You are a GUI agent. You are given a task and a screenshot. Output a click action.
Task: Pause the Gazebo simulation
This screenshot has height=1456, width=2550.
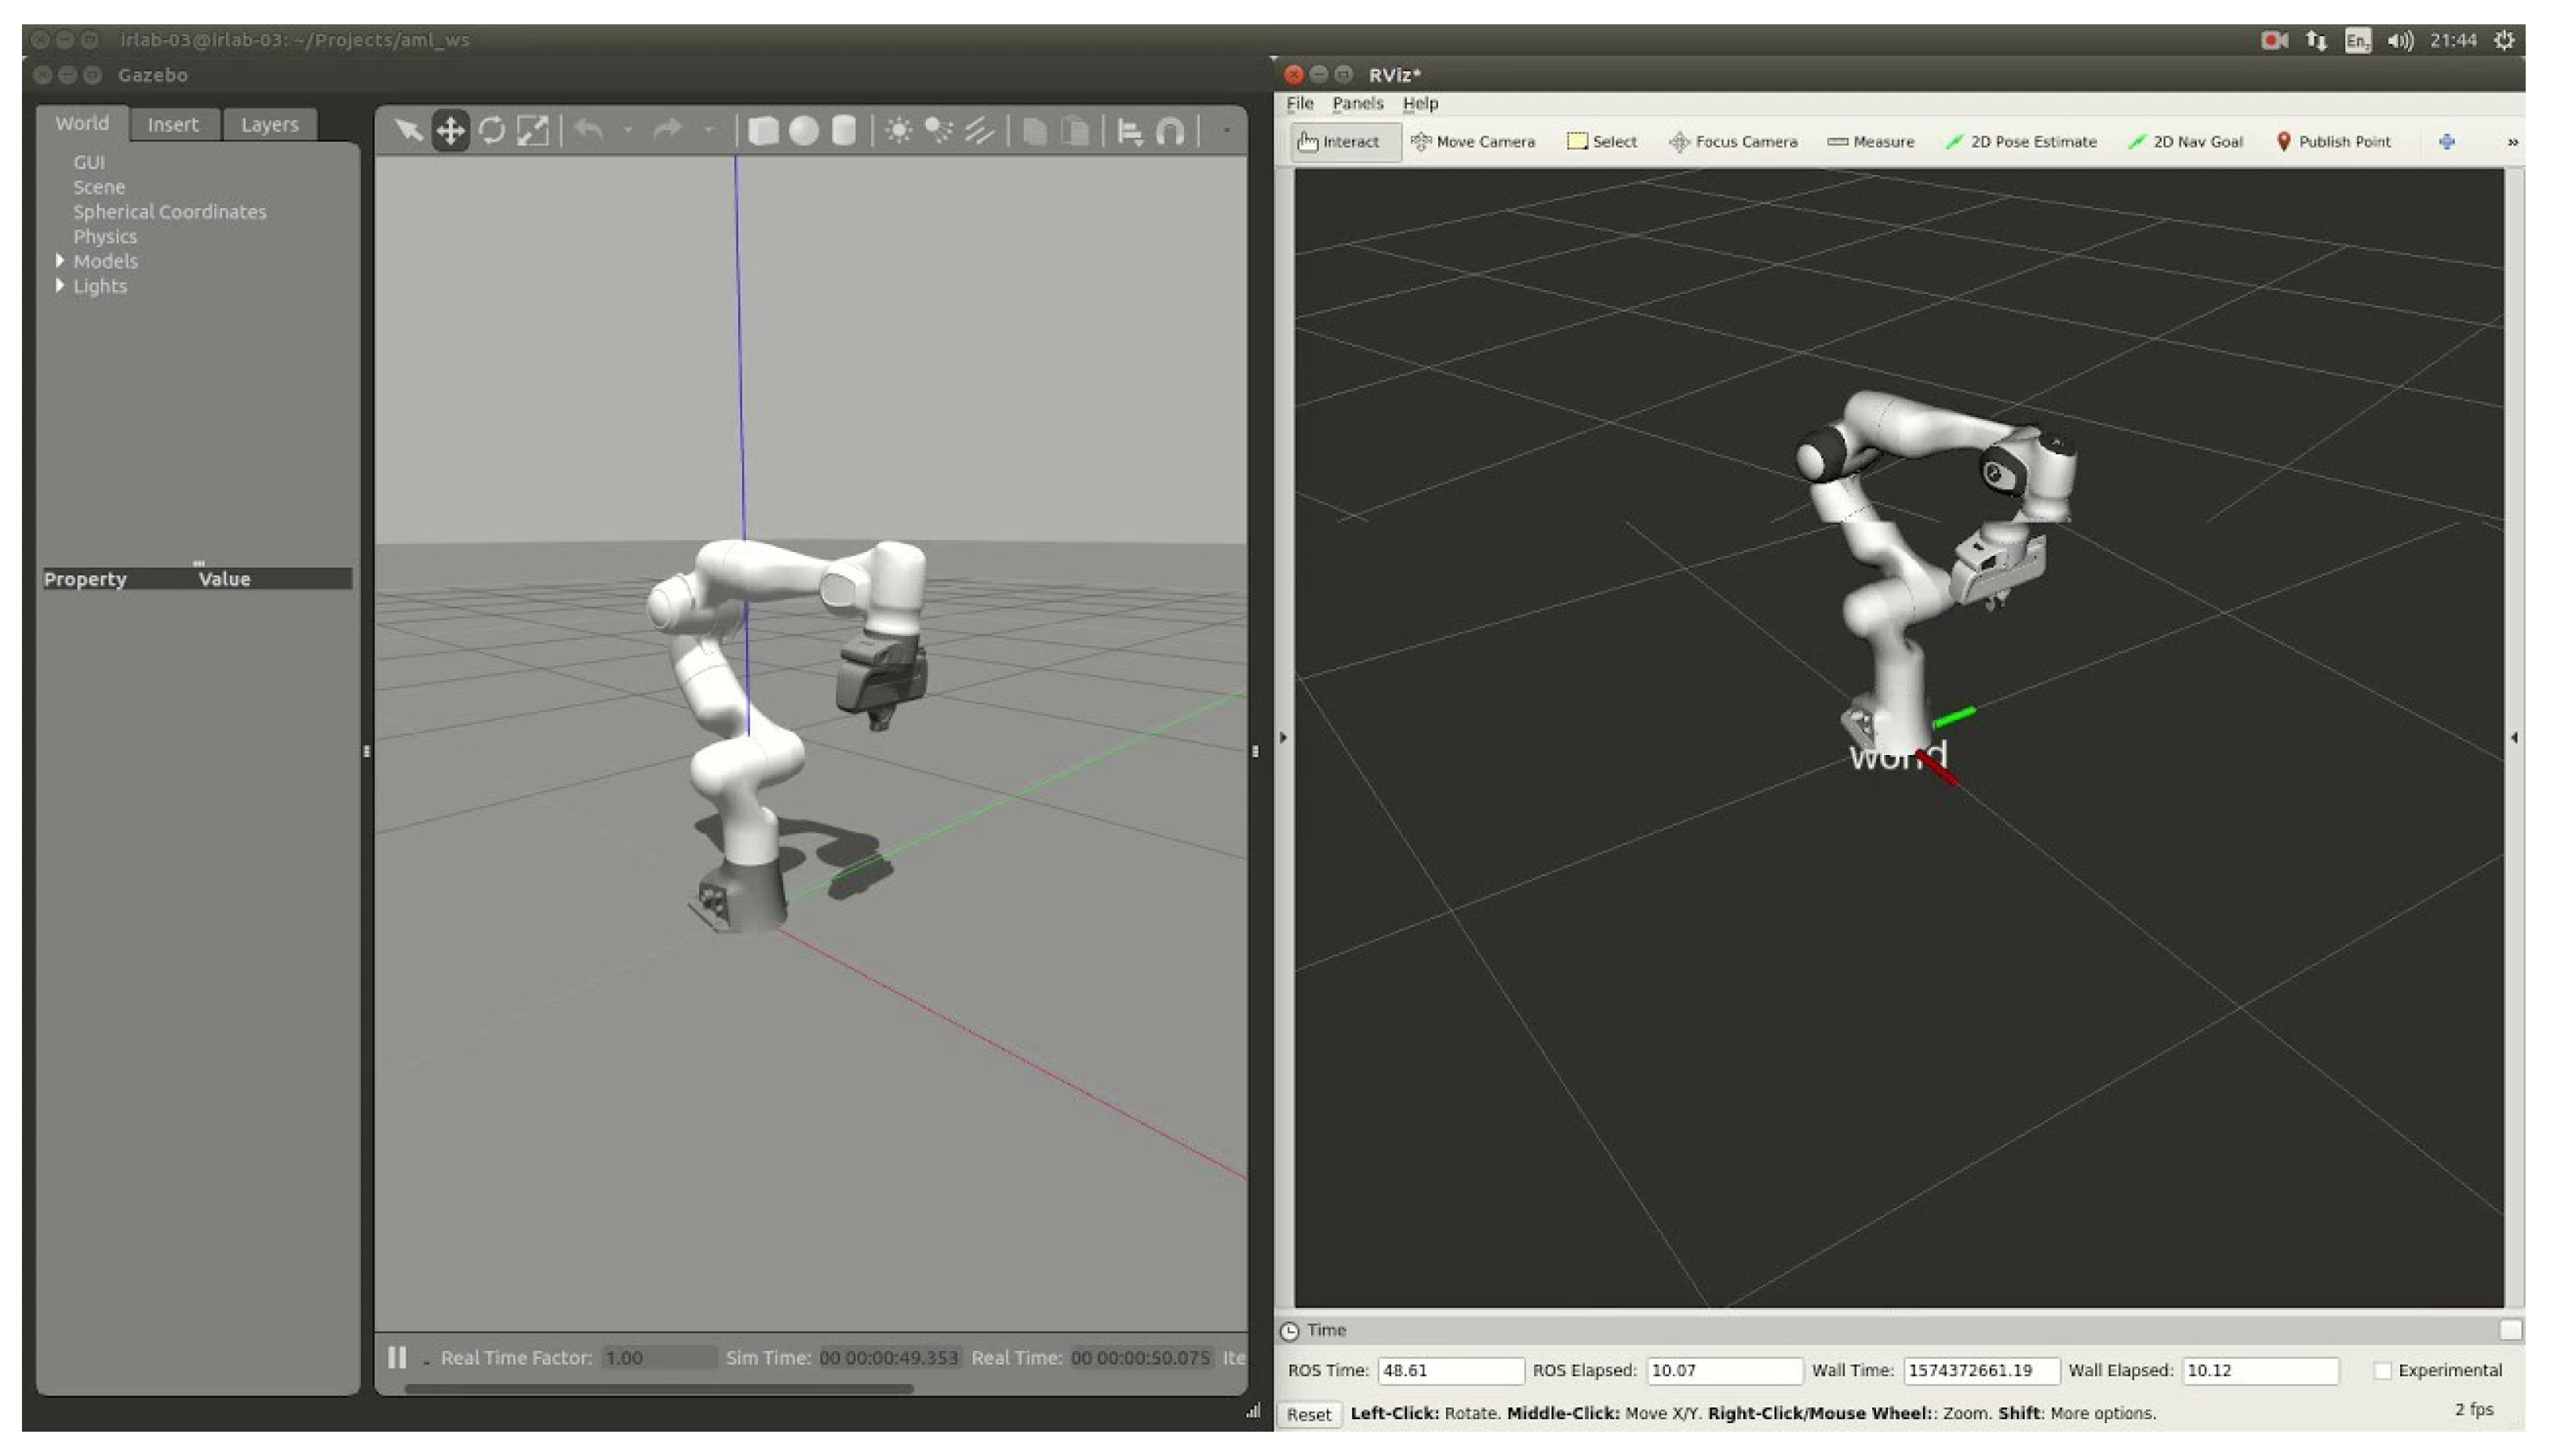click(397, 1357)
